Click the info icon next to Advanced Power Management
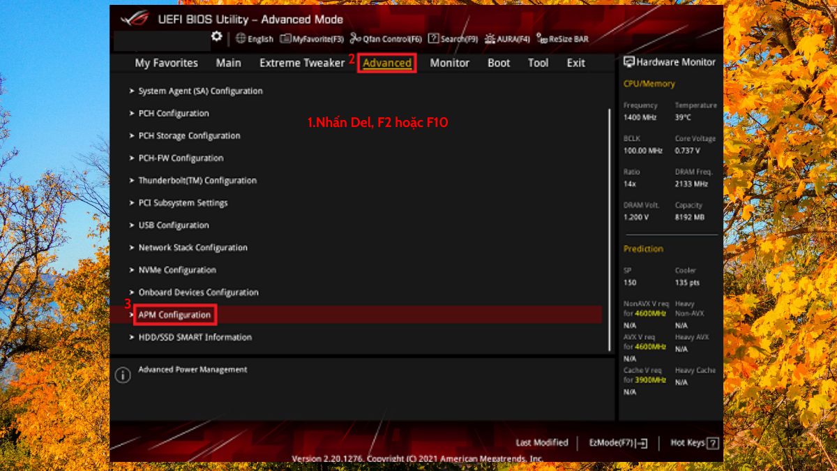 pos(123,375)
